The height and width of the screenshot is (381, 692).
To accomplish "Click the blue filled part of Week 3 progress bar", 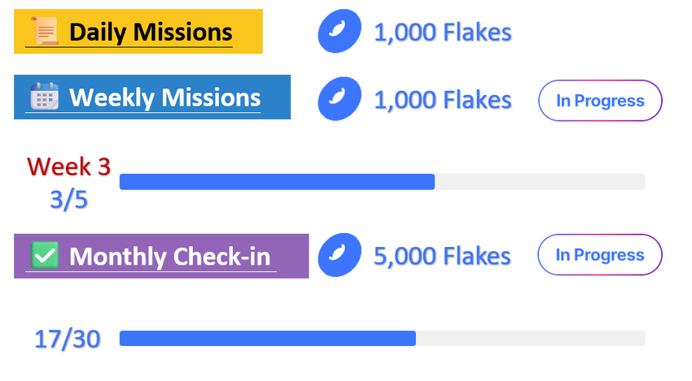I will coord(277,182).
